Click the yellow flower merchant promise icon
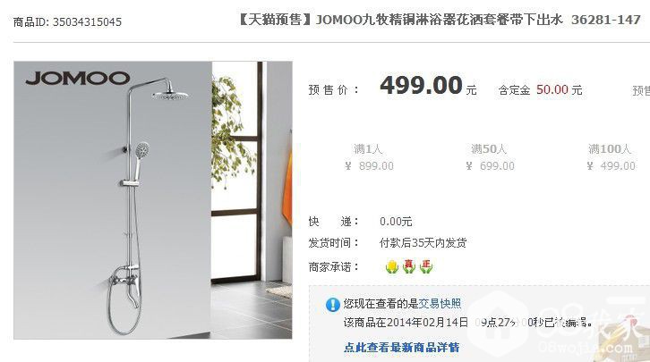 click(392, 266)
